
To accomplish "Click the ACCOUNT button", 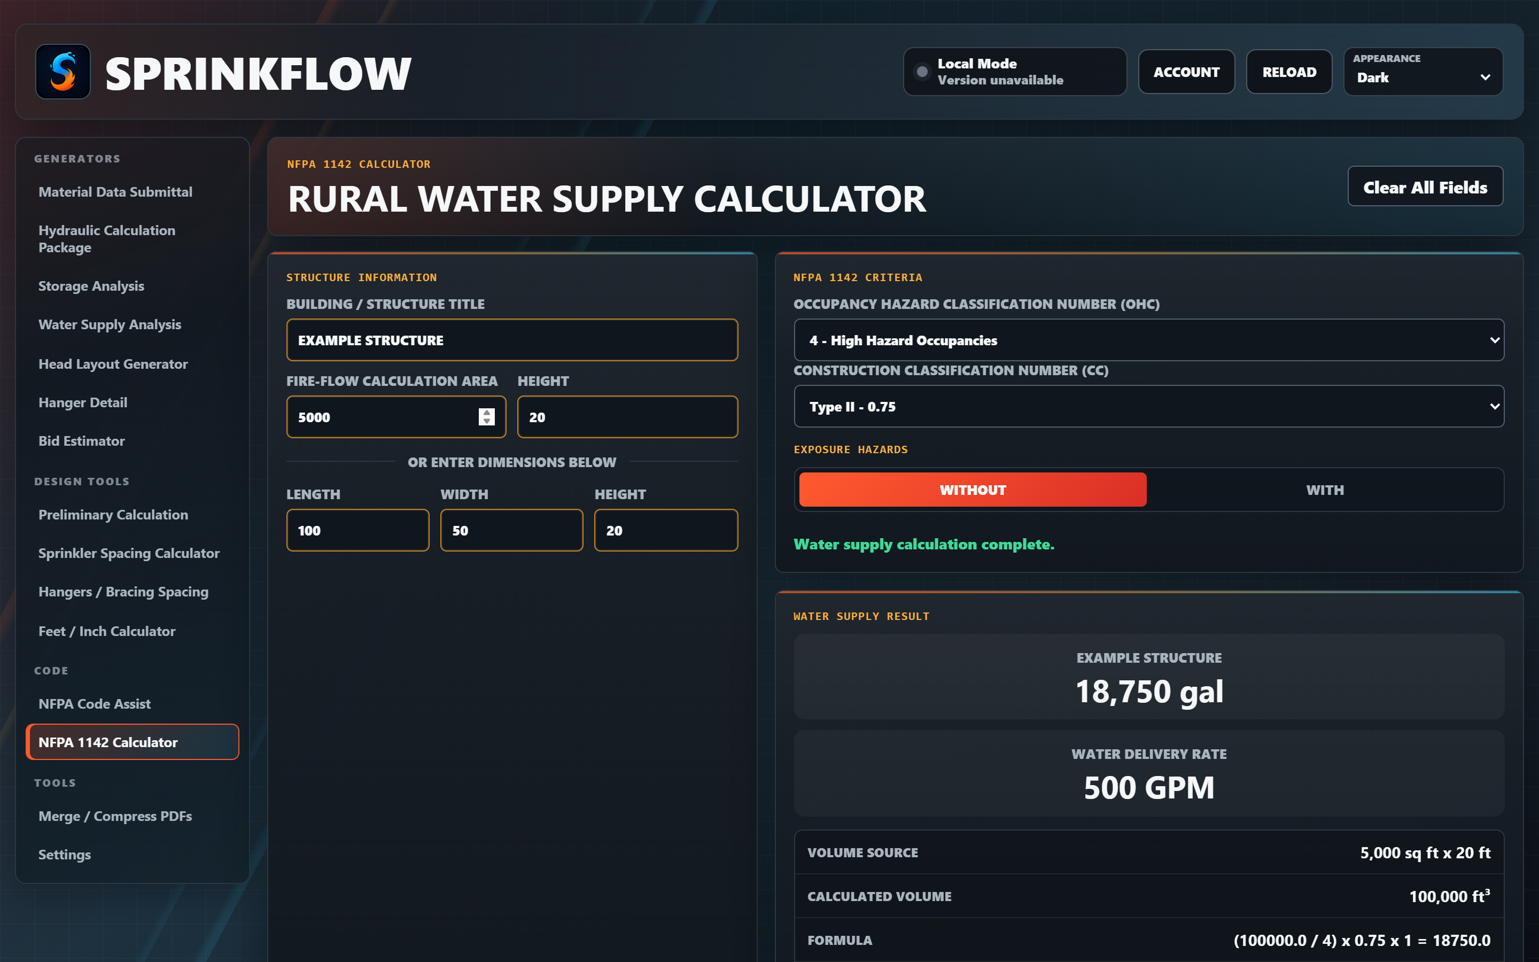I will tap(1186, 72).
